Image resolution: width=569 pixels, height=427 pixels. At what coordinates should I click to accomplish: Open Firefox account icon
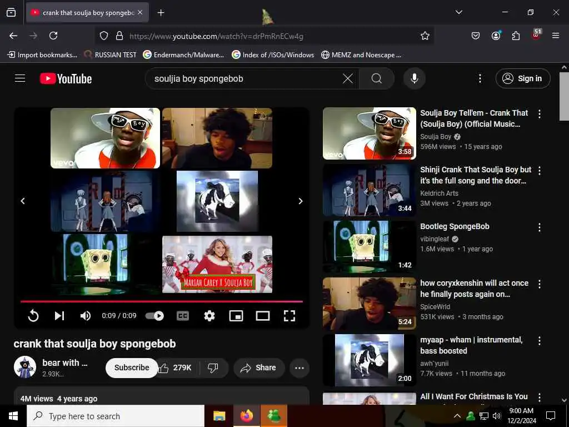coord(496,36)
